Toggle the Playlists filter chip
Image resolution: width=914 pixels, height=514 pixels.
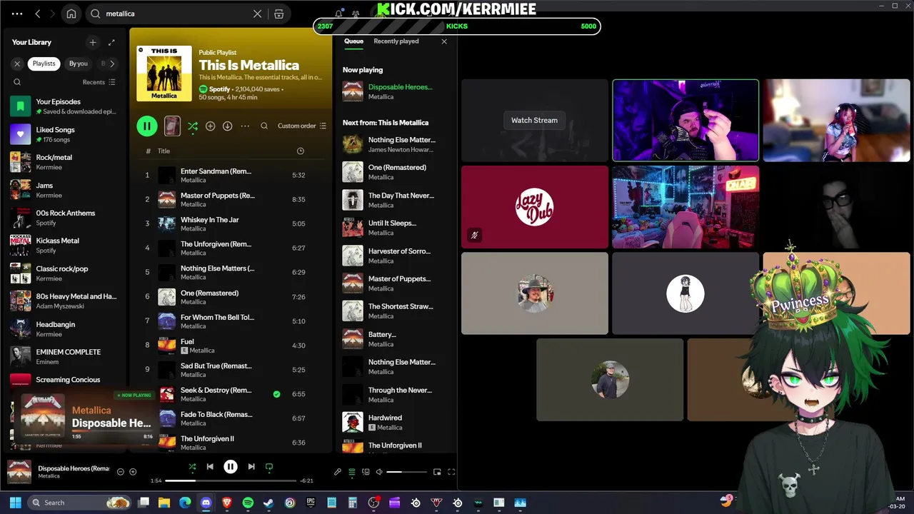coord(44,64)
